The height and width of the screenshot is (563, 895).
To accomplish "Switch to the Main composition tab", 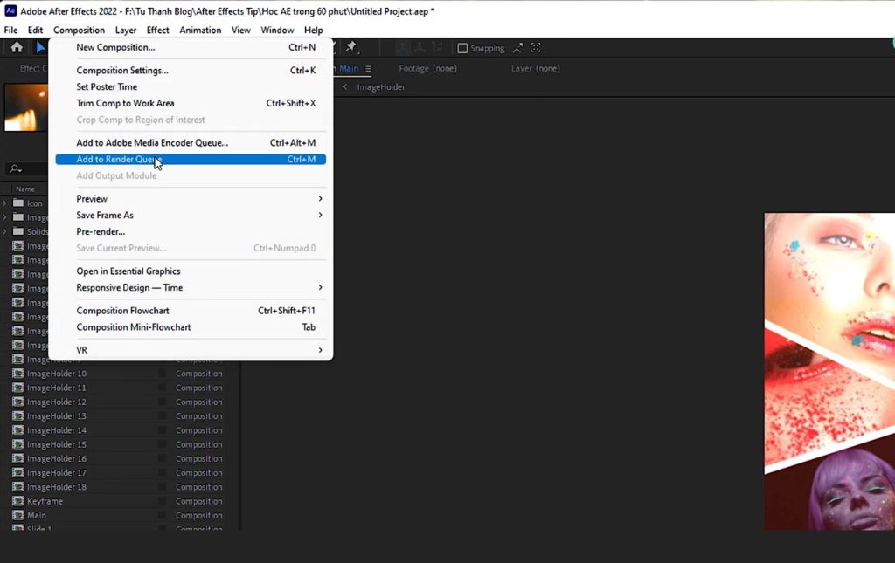I will coord(349,67).
